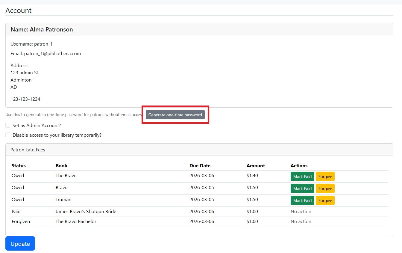
Task: Click James Bravo's Shotgun Bride title
Action: [x=86, y=211]
